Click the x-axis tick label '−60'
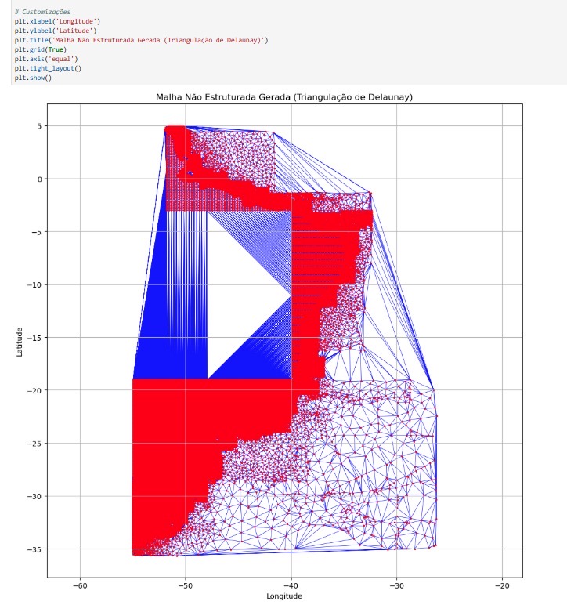The width and height of the screenshot is (567, 605). point(80,585)
